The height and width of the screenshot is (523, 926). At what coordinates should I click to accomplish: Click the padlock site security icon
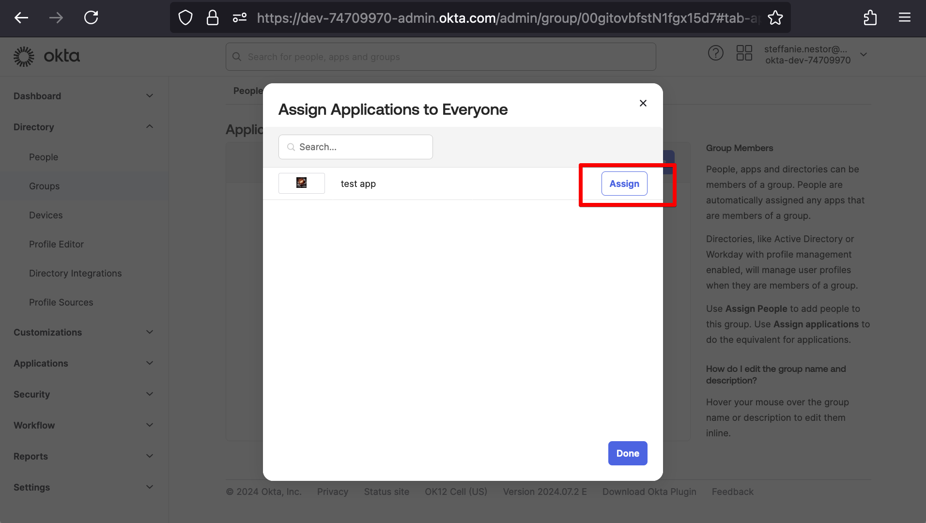pos(212,18)
